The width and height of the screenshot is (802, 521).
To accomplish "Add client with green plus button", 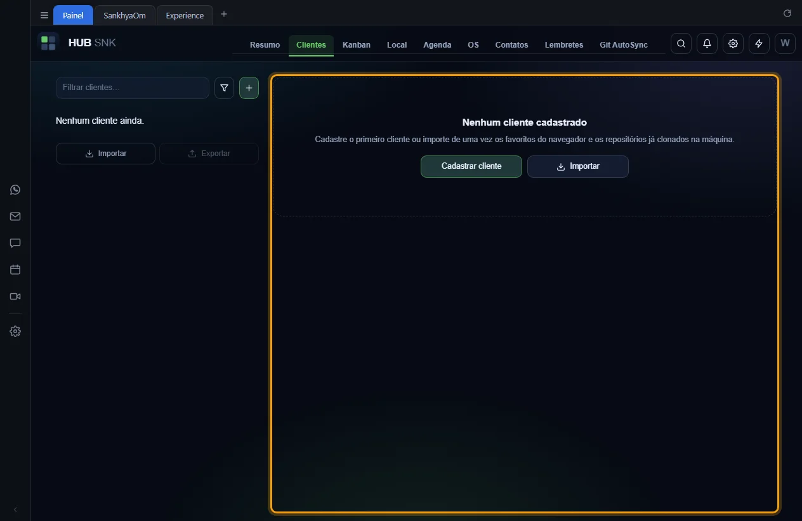I will pos(249,88).
